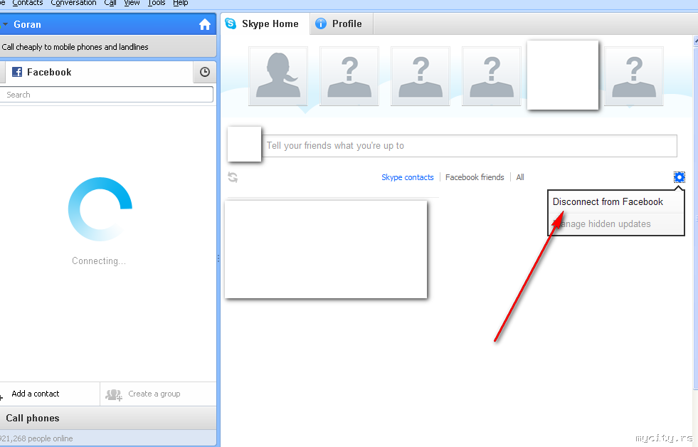This screenshot has height=447, width=698.
Task: Click the Add a contact button
Action: 49,394
